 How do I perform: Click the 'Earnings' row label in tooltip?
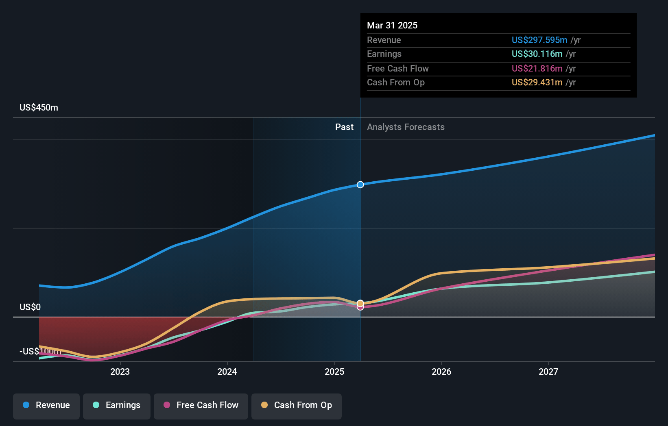coord(384,54)
